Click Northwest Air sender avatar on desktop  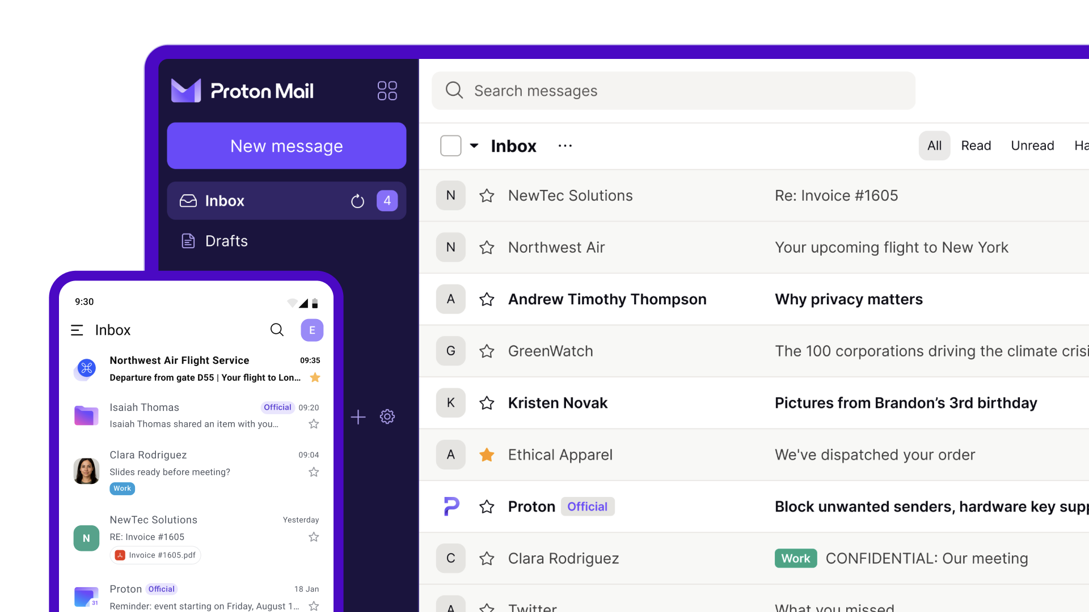click(451, 247)
